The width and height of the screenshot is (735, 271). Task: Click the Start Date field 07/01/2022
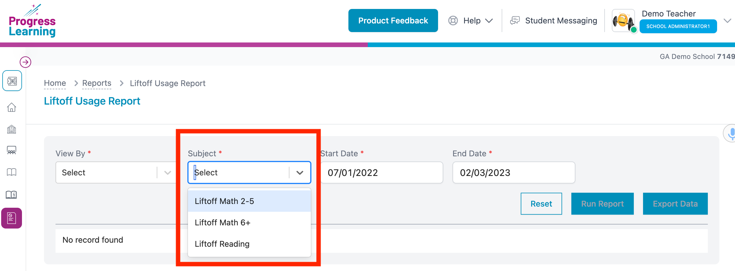(382, 172)
